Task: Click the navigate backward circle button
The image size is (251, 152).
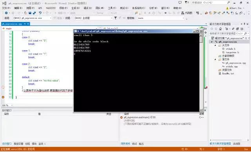Action: point(6,13)
